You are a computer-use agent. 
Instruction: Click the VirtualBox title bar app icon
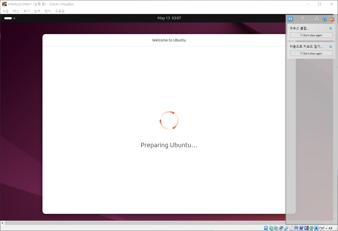[x=4, y=4]
